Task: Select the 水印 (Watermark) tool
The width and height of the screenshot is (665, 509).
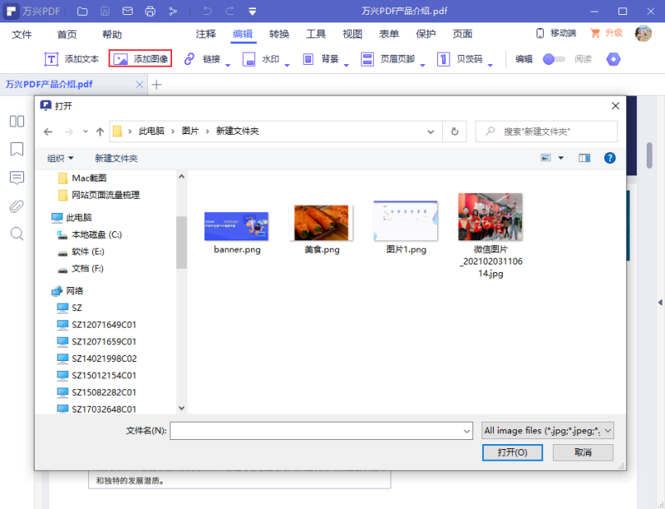Action: pyautogui.click(x=259, y=59)
